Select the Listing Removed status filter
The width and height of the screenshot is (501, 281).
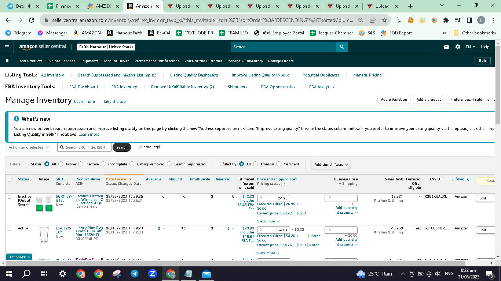pyautogui.click(x=132, y=164)
